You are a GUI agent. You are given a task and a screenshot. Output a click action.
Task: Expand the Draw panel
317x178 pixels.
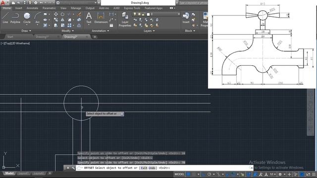tap(26, 31)
